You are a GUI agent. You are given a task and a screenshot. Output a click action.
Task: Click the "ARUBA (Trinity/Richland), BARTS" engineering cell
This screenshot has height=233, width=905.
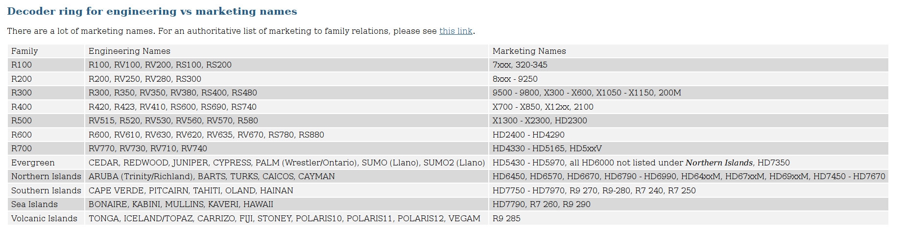212,177
